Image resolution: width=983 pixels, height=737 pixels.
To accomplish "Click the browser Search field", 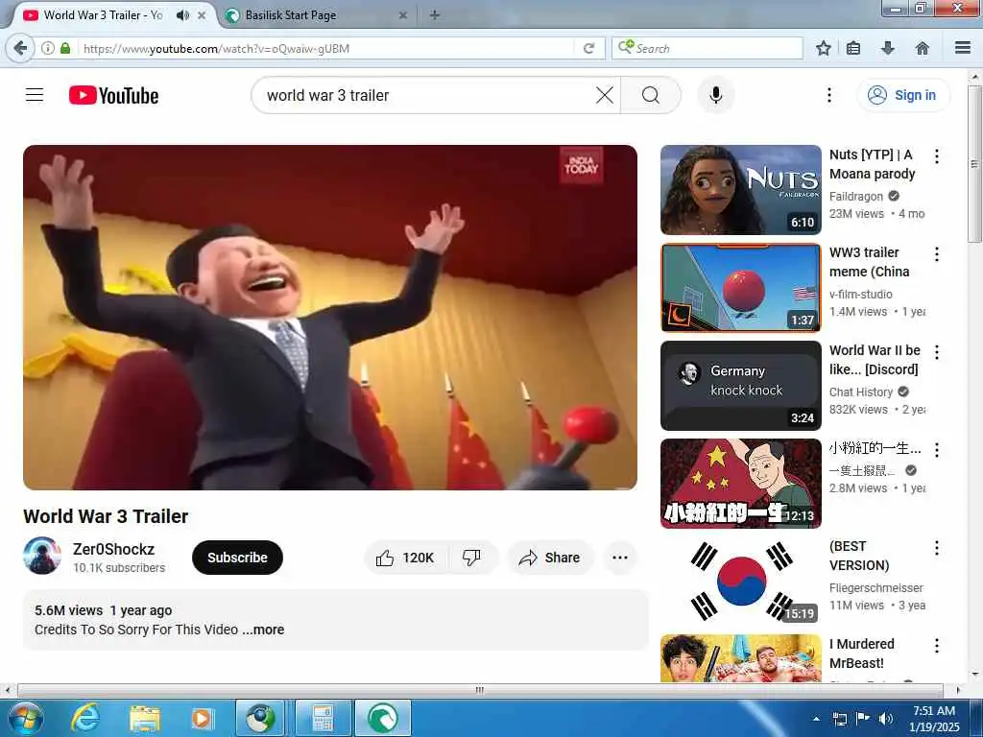I will point(707,48).
